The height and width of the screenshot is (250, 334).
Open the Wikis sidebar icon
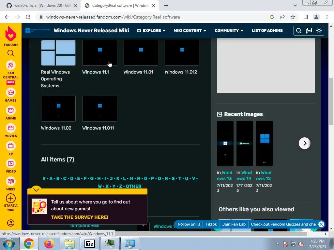[11, 181]
